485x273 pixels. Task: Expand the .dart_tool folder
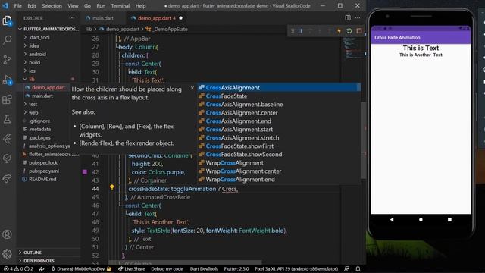39,37
